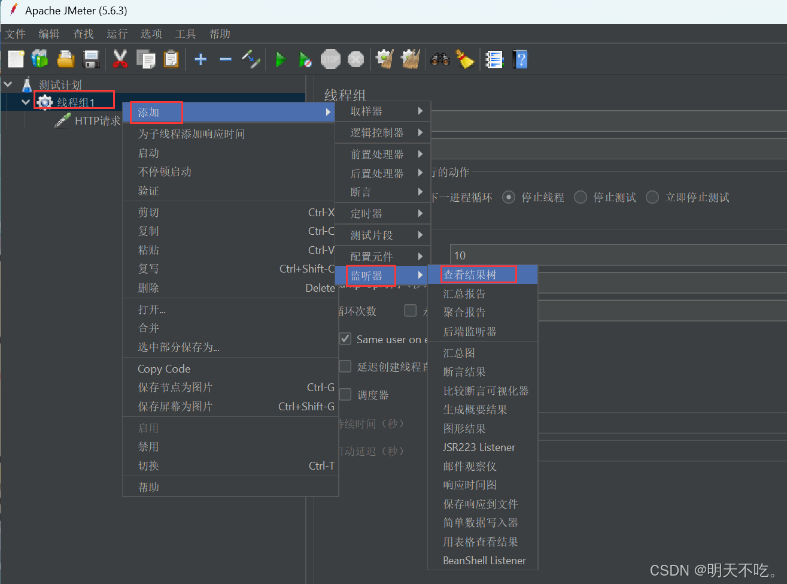This screenshot has width=787, height=584.
Task: Choose 用表格查看结果 listener
Action: pos(483,541)
